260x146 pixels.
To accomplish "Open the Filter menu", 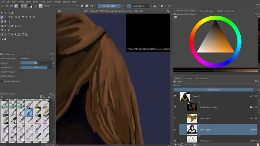I will [43, 2].
